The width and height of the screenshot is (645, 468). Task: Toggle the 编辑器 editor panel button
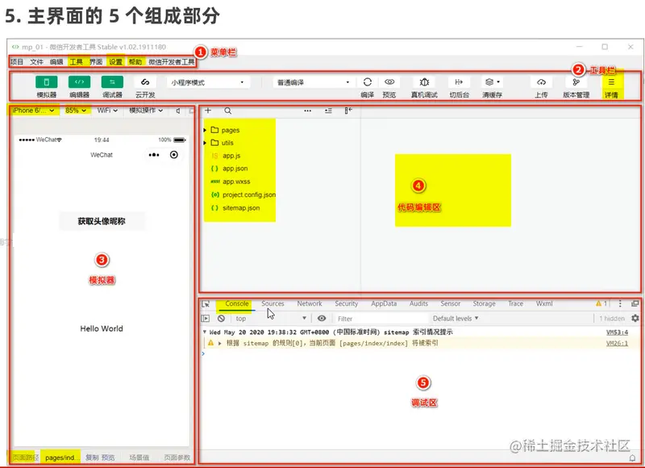79,82
